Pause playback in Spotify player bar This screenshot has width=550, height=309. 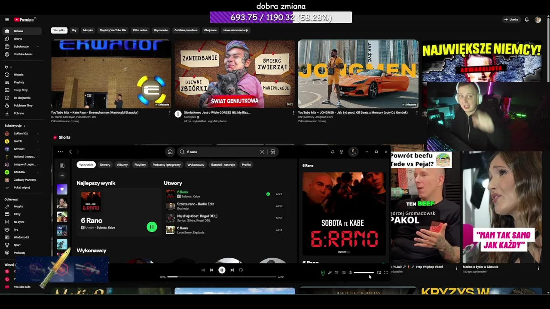tap(222, 270)
